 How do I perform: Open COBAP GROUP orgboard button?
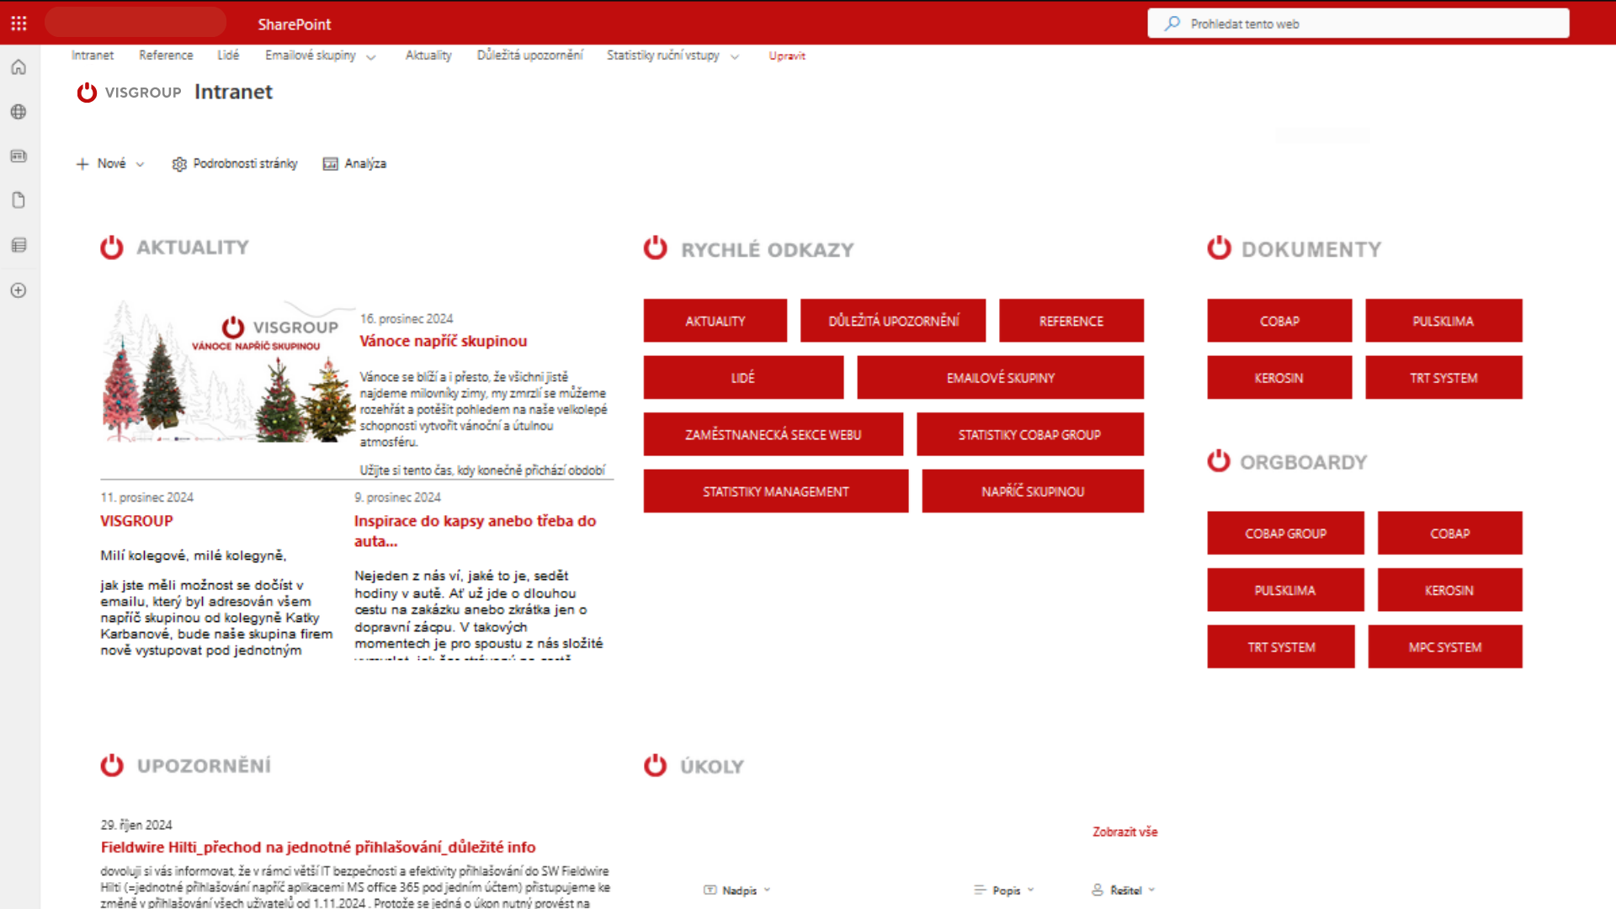(1285, 534)
